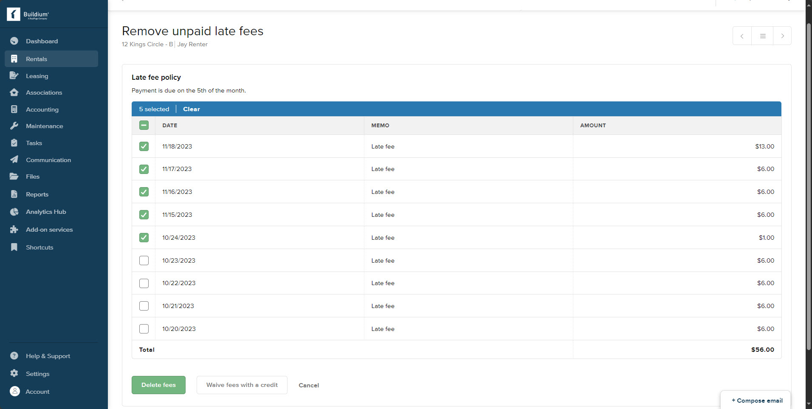This screenshot has height=409, width=812.
Task: Check the 10/22/2023 late fee
Action: click(144, 283)
